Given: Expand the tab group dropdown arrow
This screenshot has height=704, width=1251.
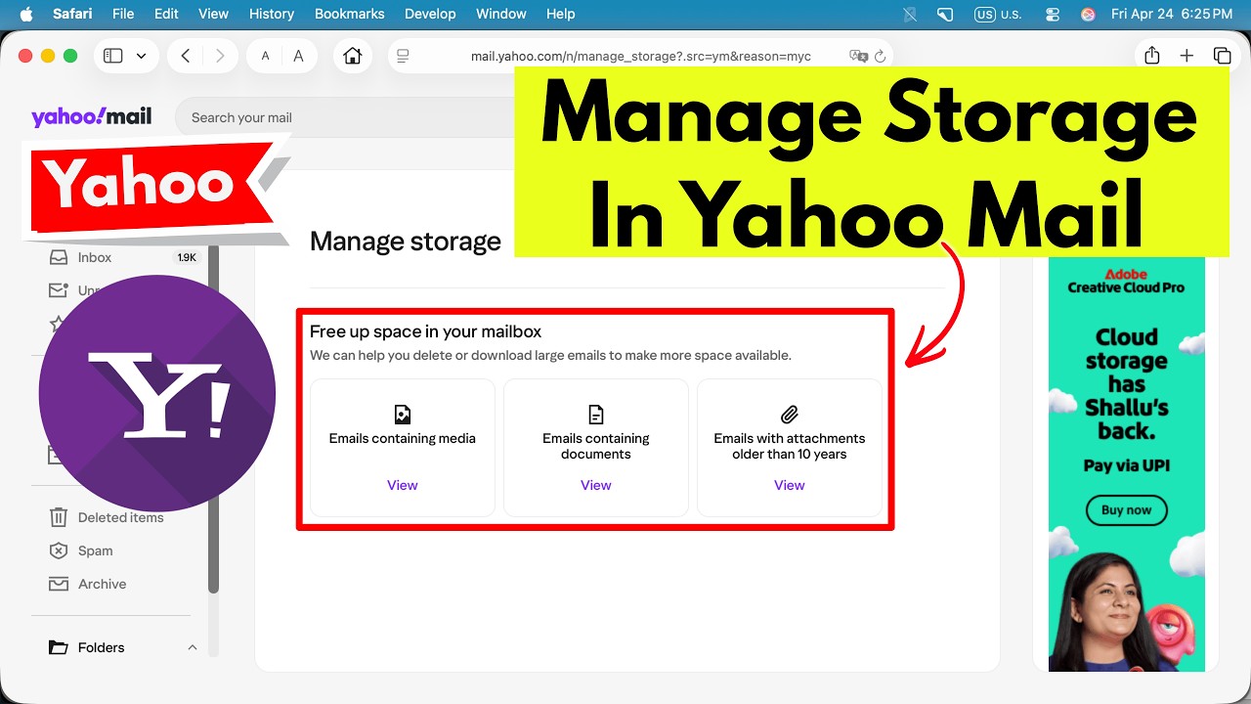Looking at the screenshot, I should [x=142, y=56].
